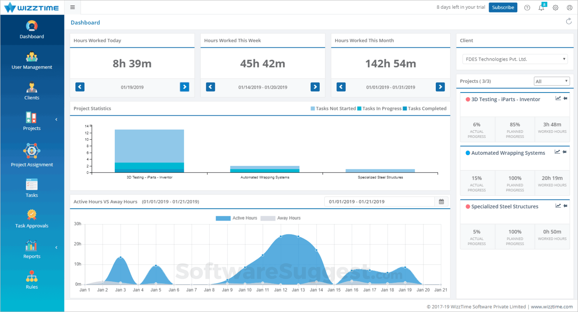Image resolution: width=578 pixels, height=312 pixels.
Task: Toggle Tasks Not Started legend
Action: [x=333, y=109]
